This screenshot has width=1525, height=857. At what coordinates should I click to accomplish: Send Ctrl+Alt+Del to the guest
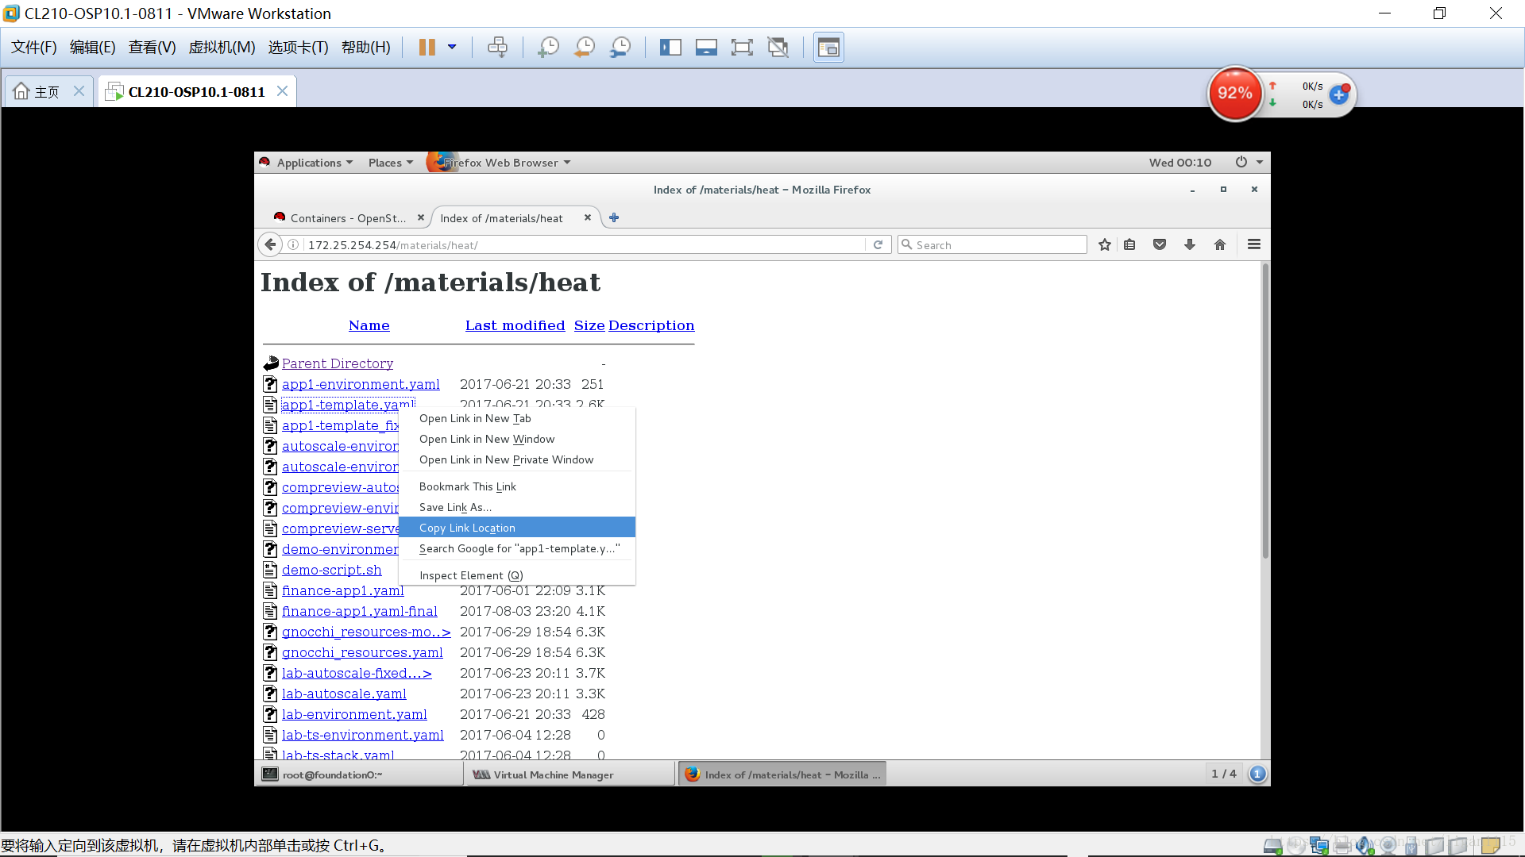(498, 47)
